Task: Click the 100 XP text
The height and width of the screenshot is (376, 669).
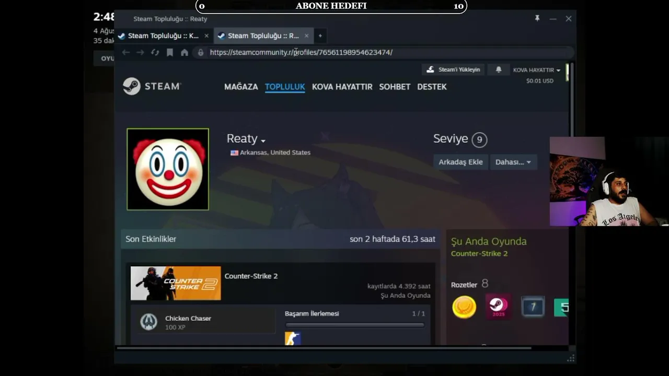Action: coord(175,327)
